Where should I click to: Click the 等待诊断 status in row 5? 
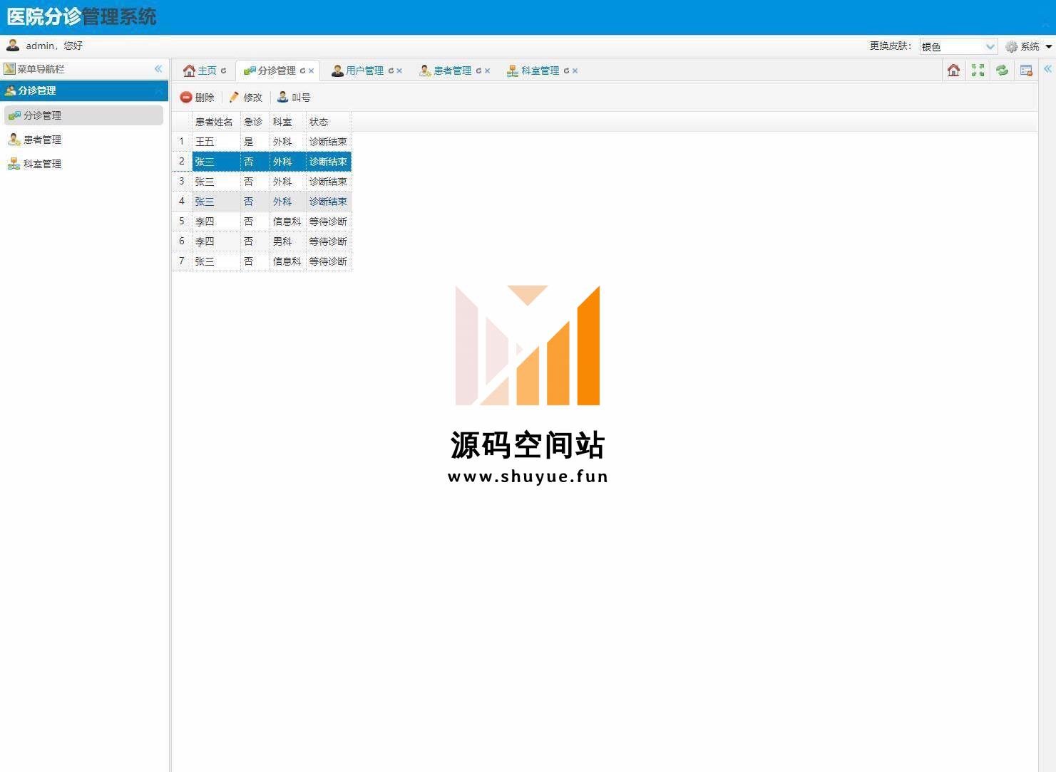tap(329, 221)
